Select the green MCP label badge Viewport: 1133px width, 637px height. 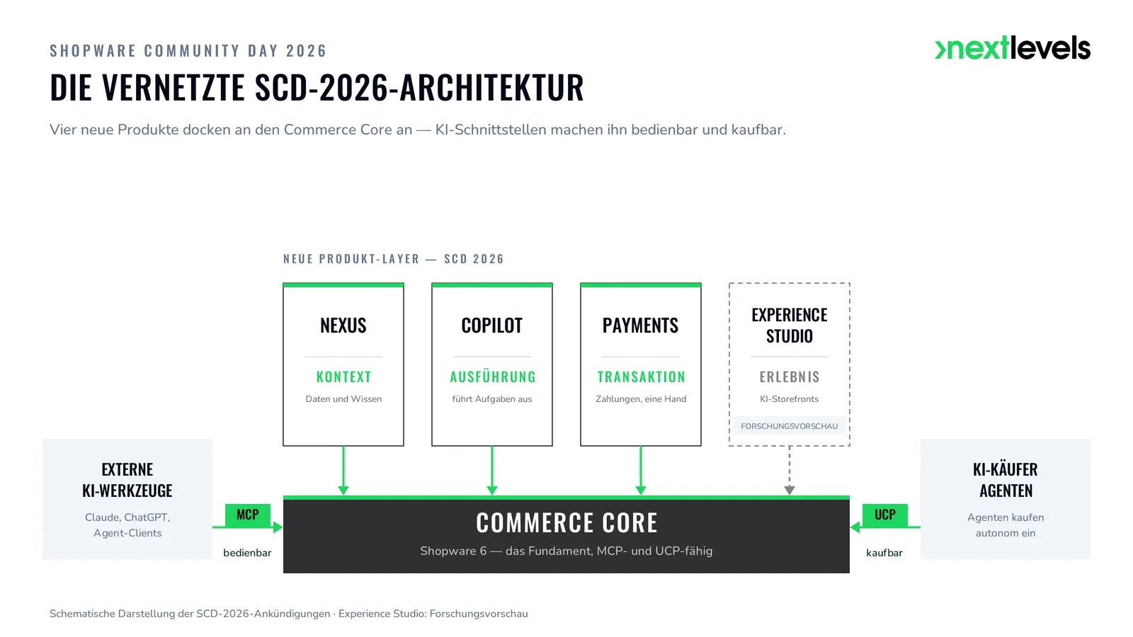pyautogui.click(x=247, y=515)
